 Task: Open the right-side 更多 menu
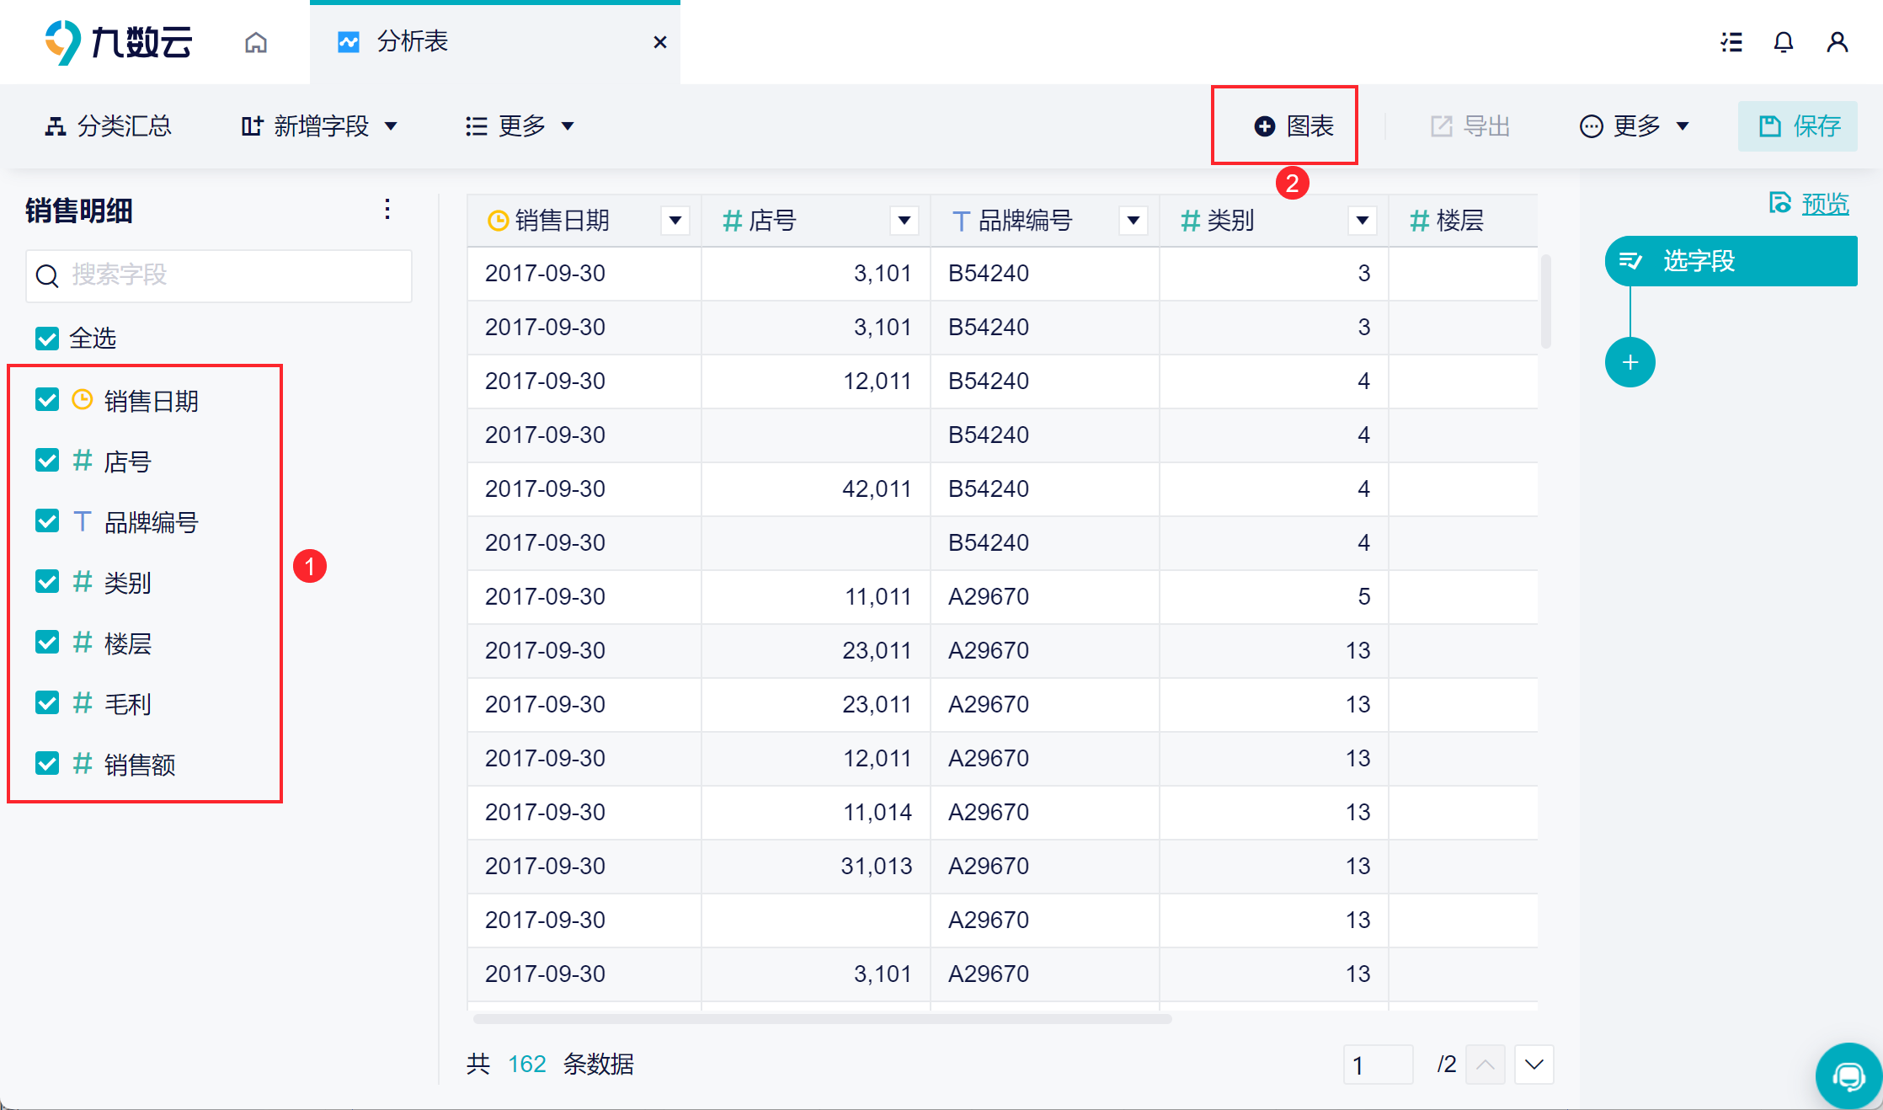[1634, 126]
